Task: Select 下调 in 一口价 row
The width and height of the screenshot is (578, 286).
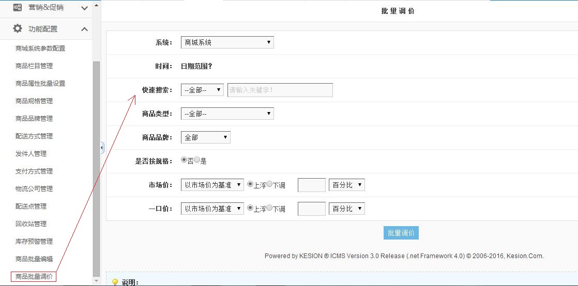Action: tap(269, 208)
